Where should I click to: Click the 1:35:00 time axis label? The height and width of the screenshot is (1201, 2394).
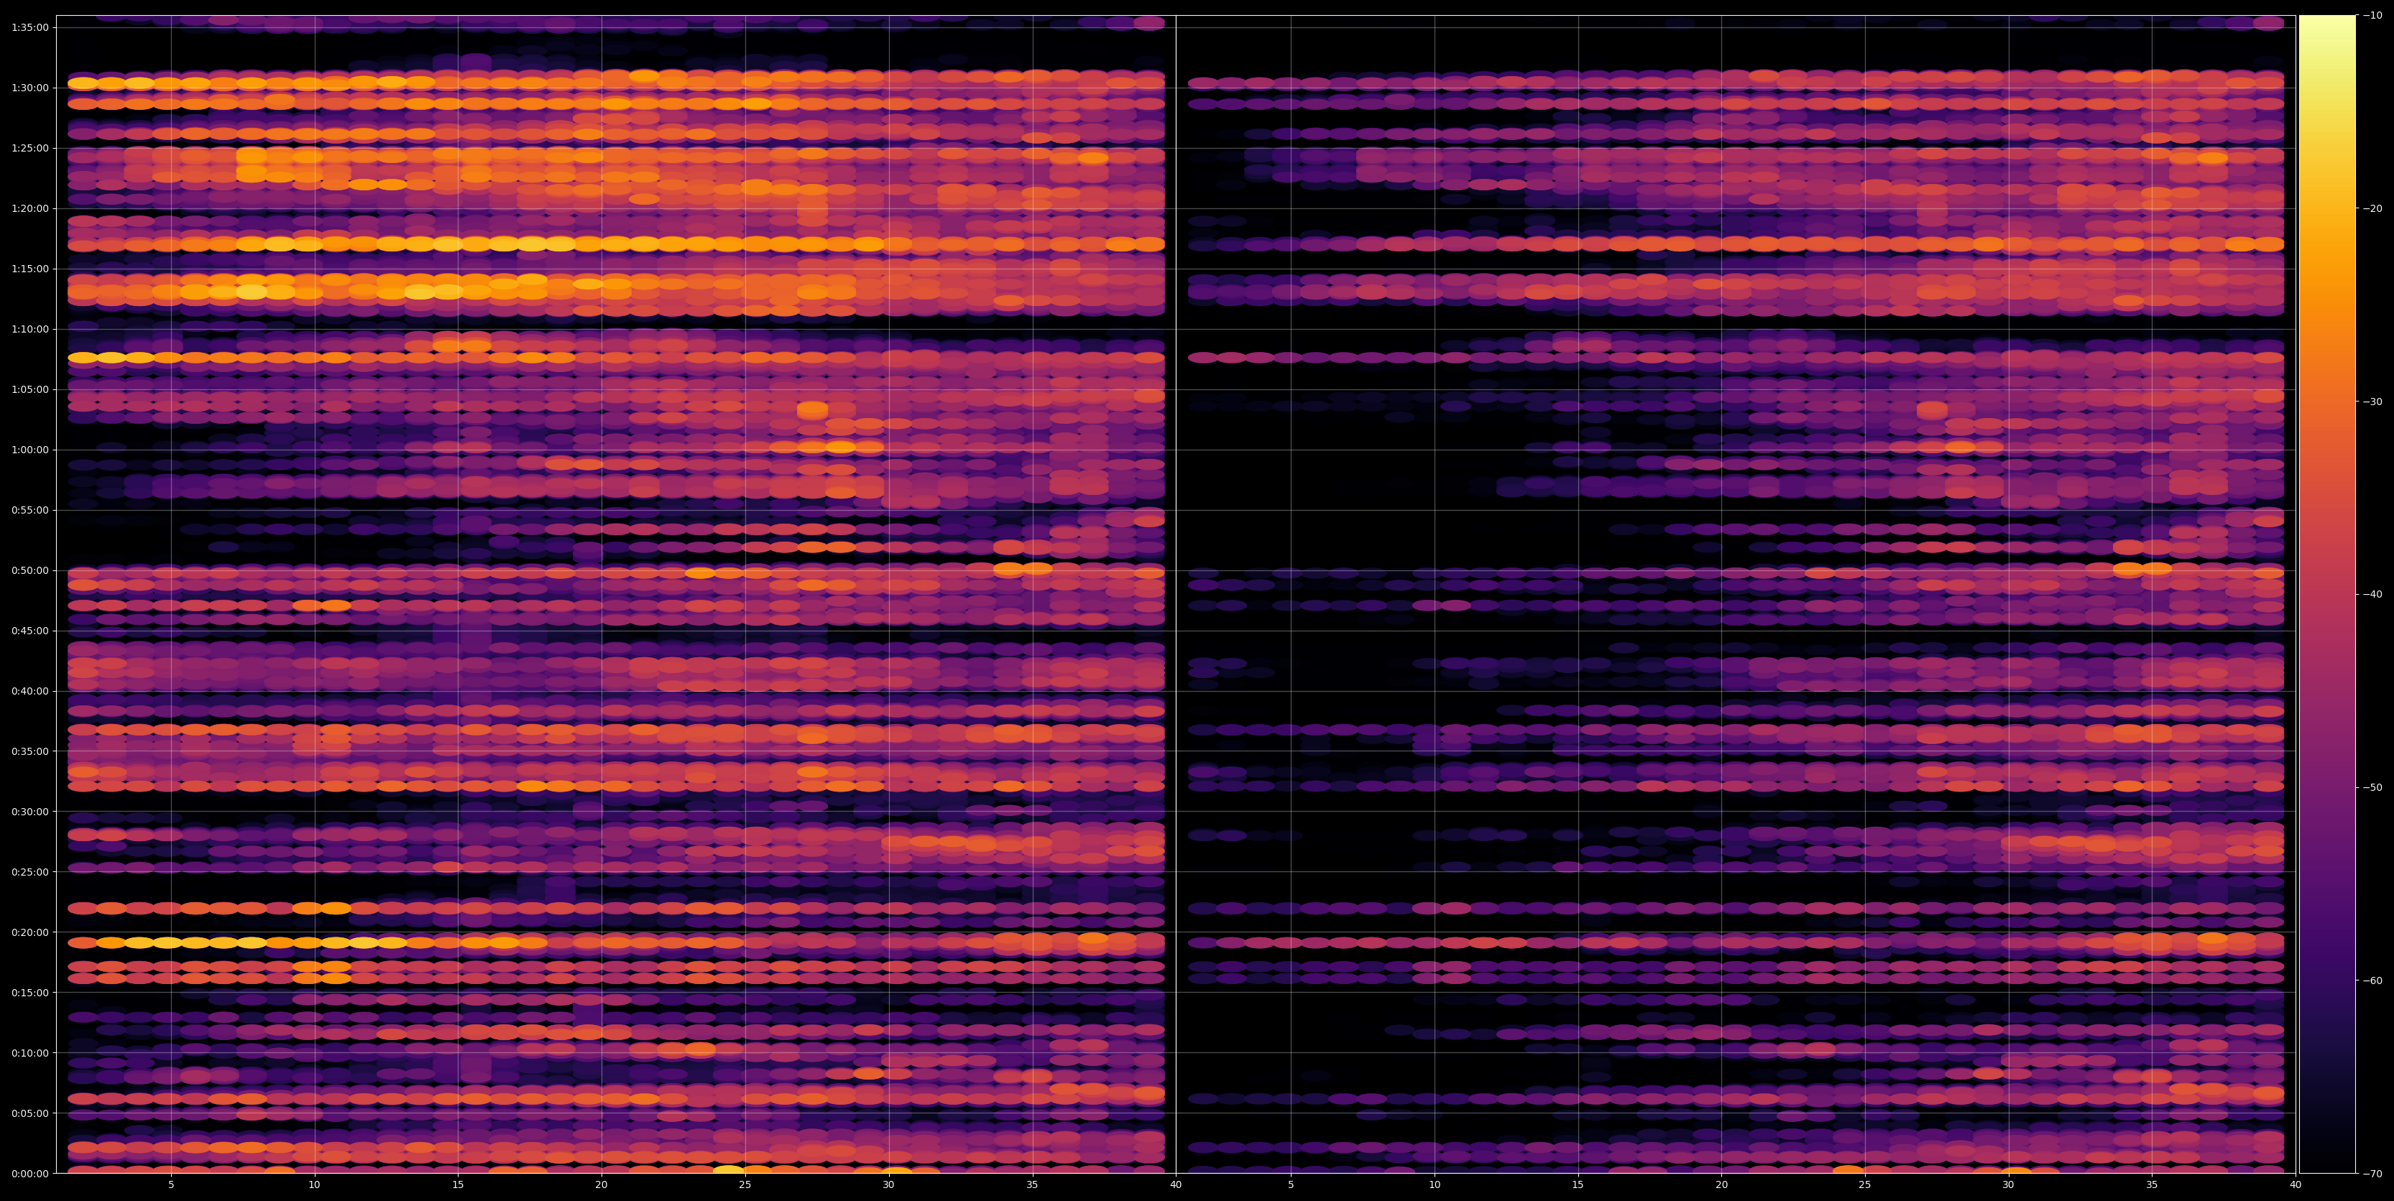click(29, 27)
